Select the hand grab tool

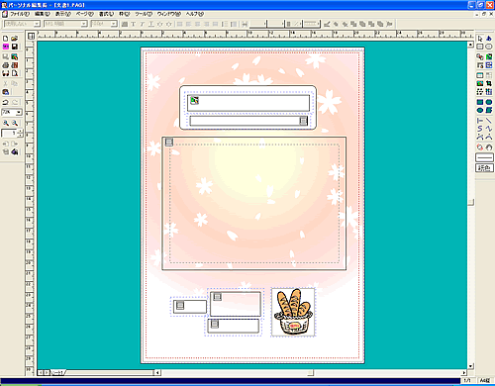[489, 146]
